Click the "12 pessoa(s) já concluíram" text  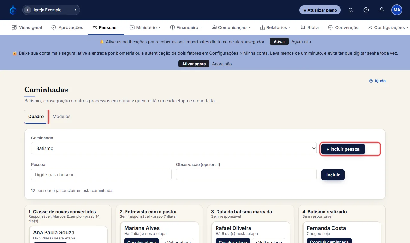72,191
